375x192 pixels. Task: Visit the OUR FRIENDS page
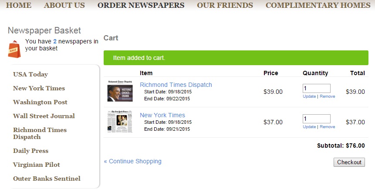[225, 5]
